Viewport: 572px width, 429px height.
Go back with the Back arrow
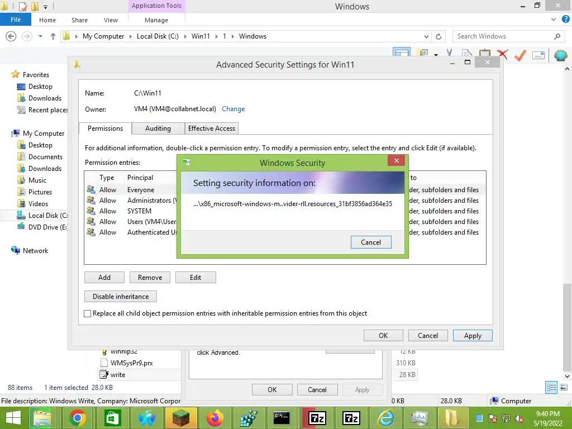click(x=11, y=36)
